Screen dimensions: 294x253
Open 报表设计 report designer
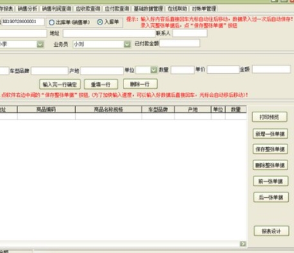point(271,231)
